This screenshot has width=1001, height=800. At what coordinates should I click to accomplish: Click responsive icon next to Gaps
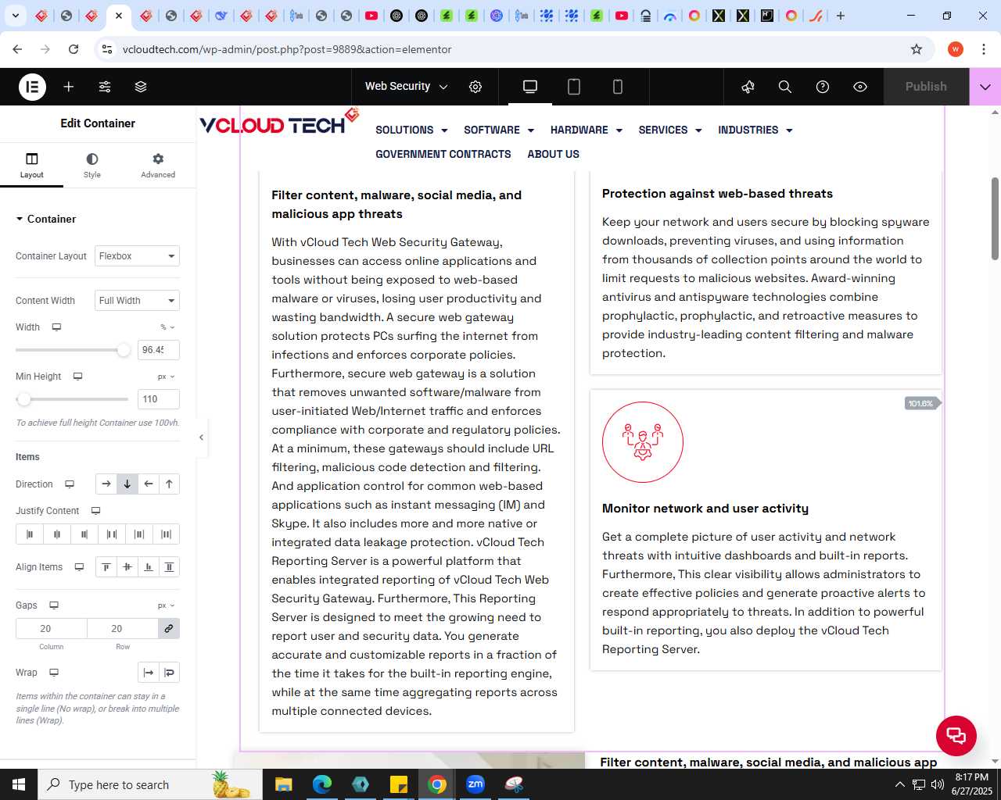54,605
